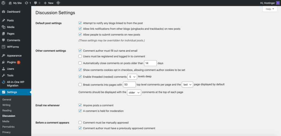Tick users must be registered checkbox
The width and height of the screenshot is (281, 136).
pos(80,56)
